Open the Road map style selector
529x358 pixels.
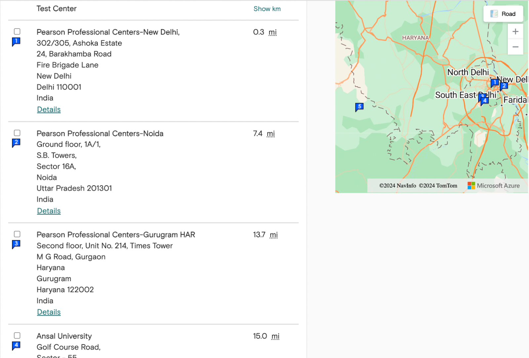(503, 14)
